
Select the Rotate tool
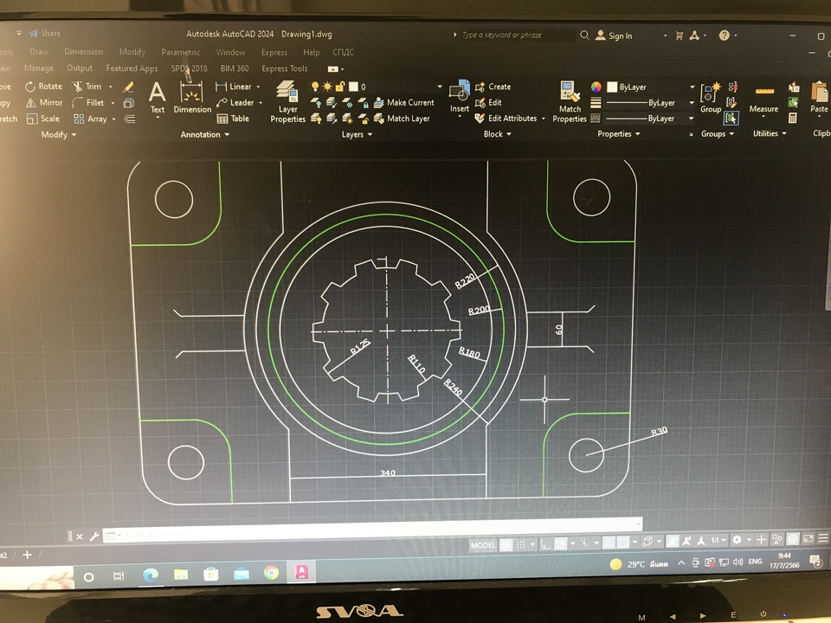[x=43, y=87]
